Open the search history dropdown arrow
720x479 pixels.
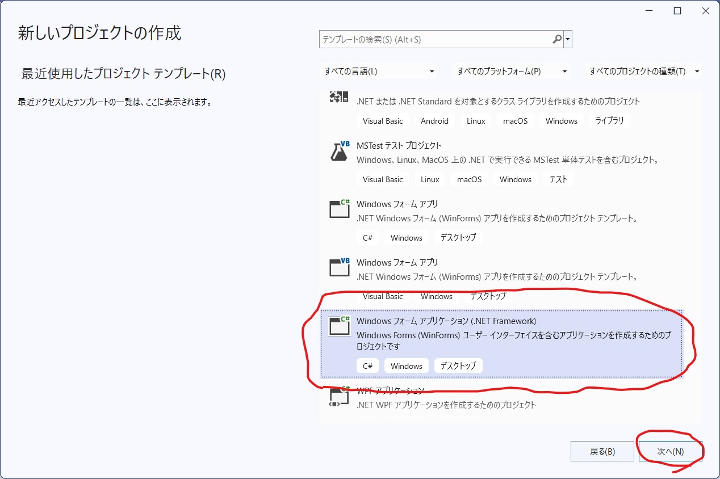[568, 40]
